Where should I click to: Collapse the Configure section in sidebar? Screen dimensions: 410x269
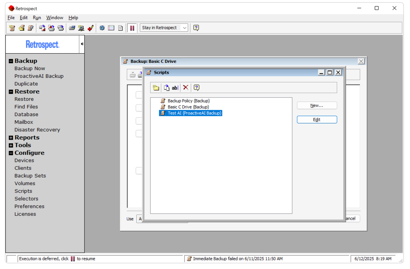(11, 153)
